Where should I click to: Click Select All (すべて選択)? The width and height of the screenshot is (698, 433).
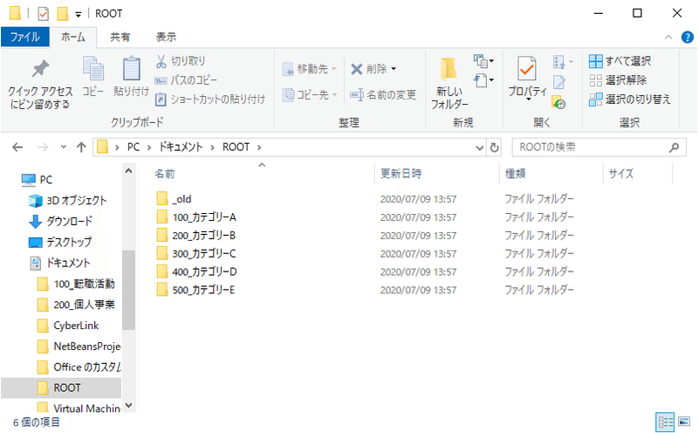click(620, 61)
